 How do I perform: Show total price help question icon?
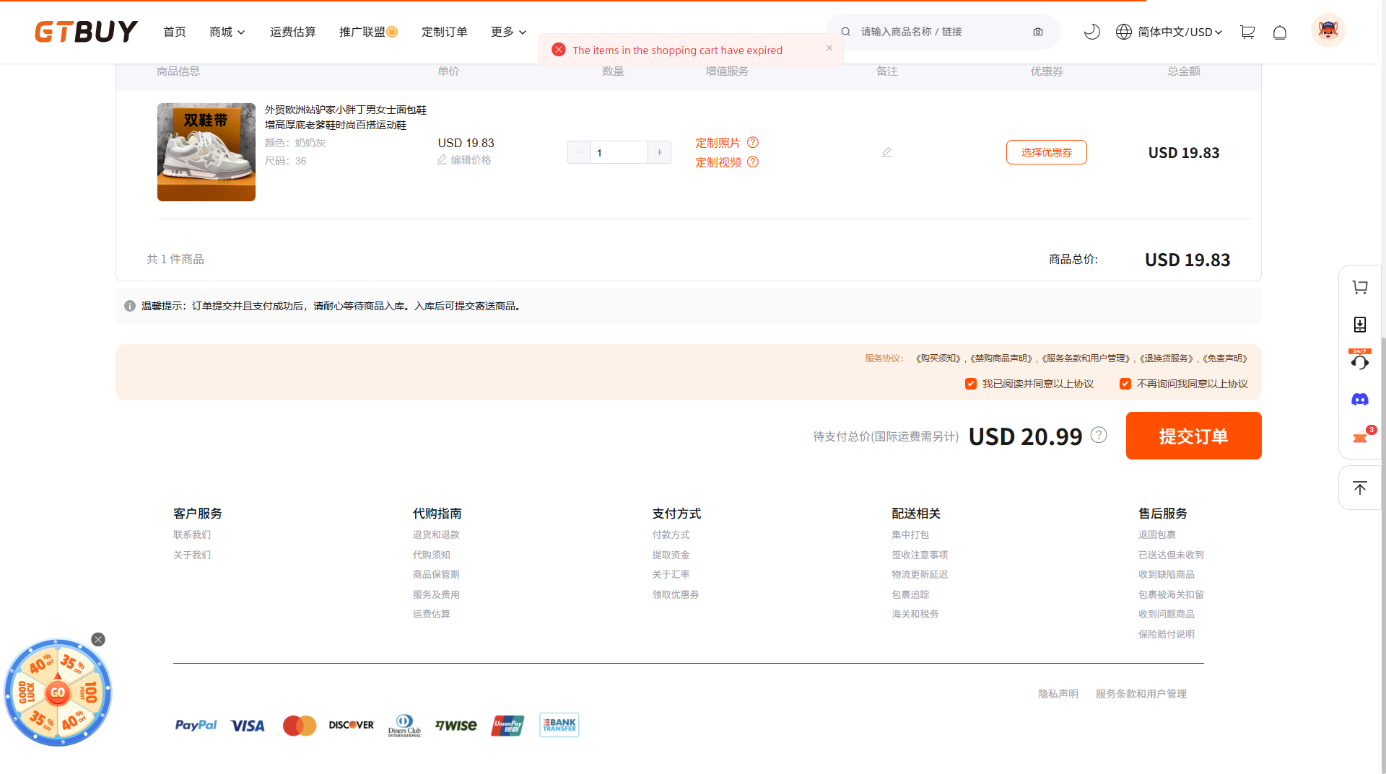click(1099, 435)
